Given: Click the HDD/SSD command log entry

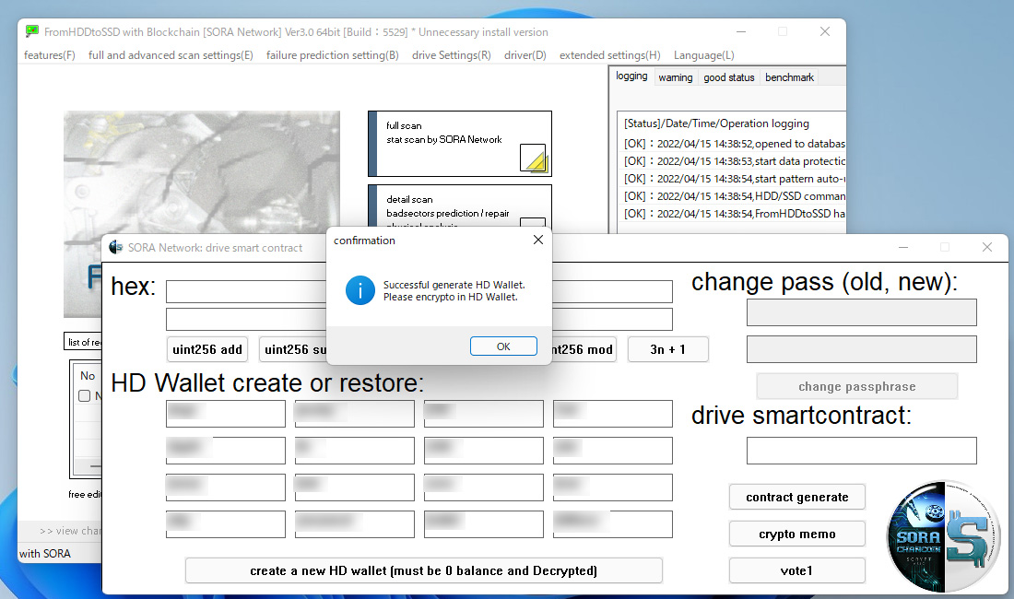Looking at the screenshot, I should (734, 195).
